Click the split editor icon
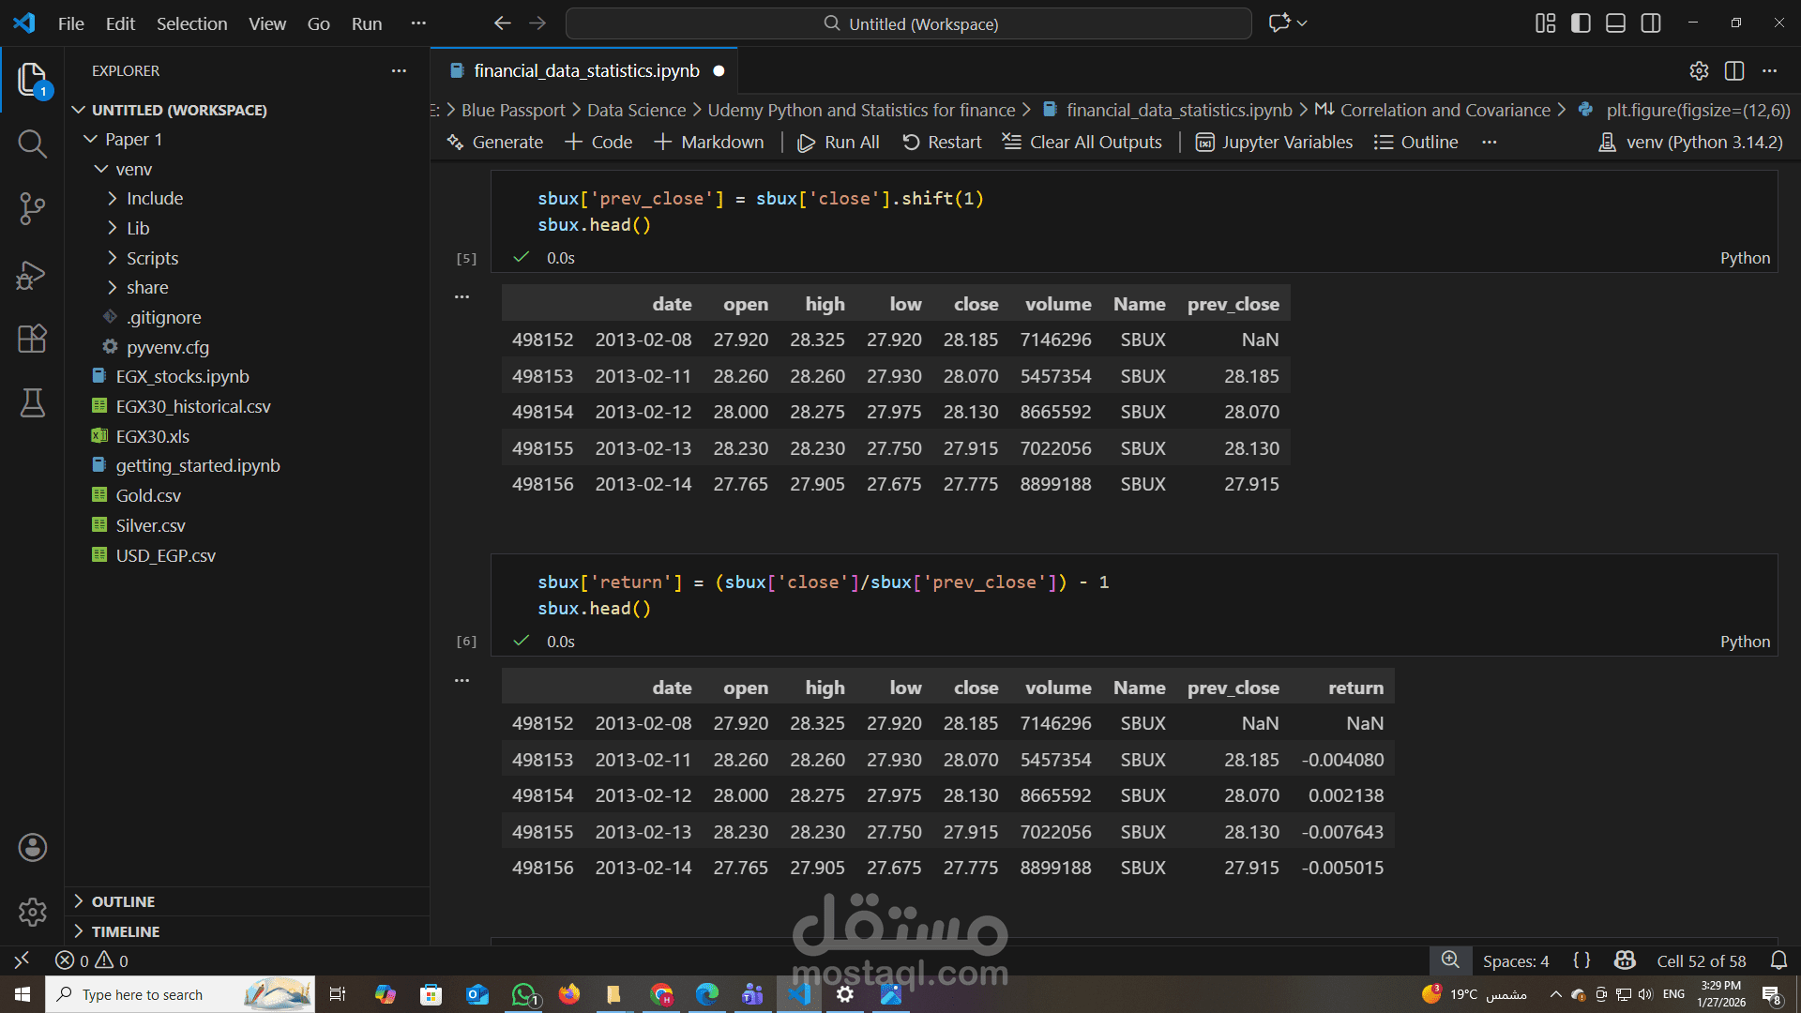The image size is (1801, 1013). tap(1734, 71)
